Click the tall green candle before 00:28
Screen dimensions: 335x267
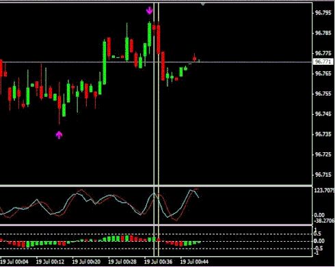tap(105, 63)
